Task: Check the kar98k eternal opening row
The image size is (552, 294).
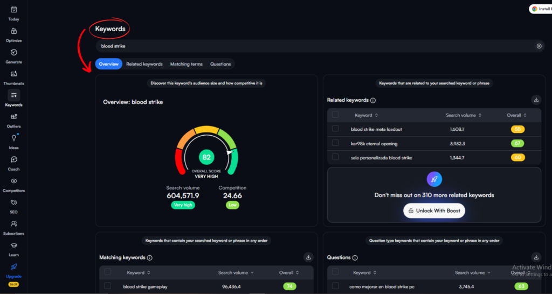Action: 335,143
